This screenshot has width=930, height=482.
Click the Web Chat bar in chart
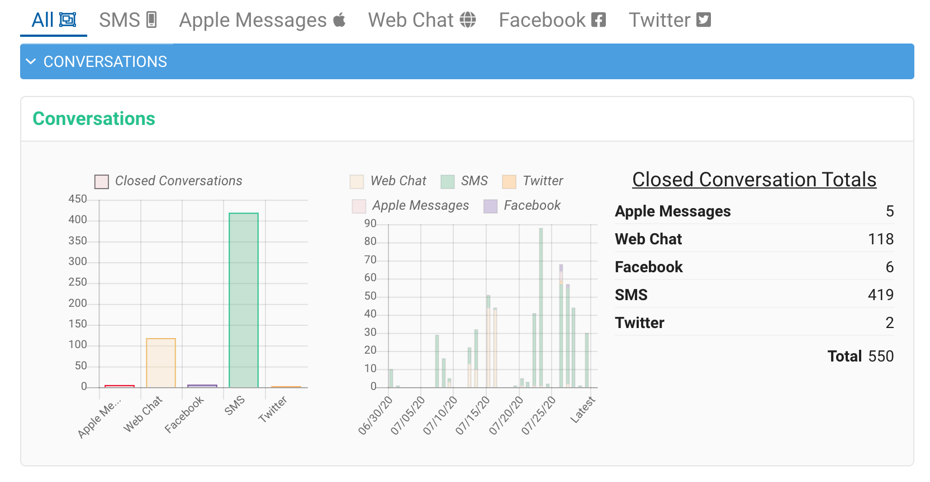click(x=161, y=363)
